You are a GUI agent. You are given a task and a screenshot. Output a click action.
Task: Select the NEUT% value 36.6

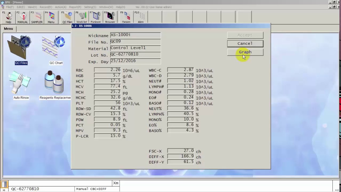click(x=181, y=108)
